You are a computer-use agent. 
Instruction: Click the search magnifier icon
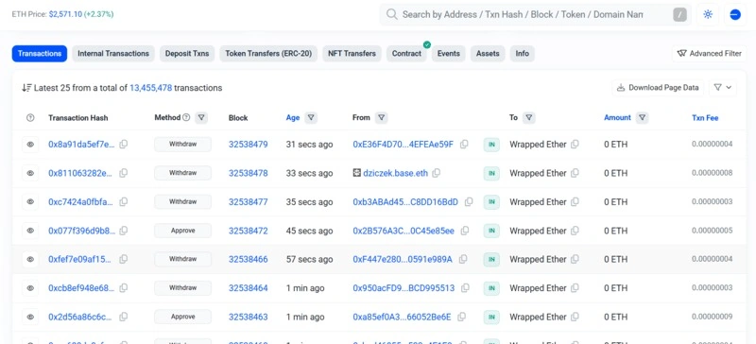(x=392, y=14)
